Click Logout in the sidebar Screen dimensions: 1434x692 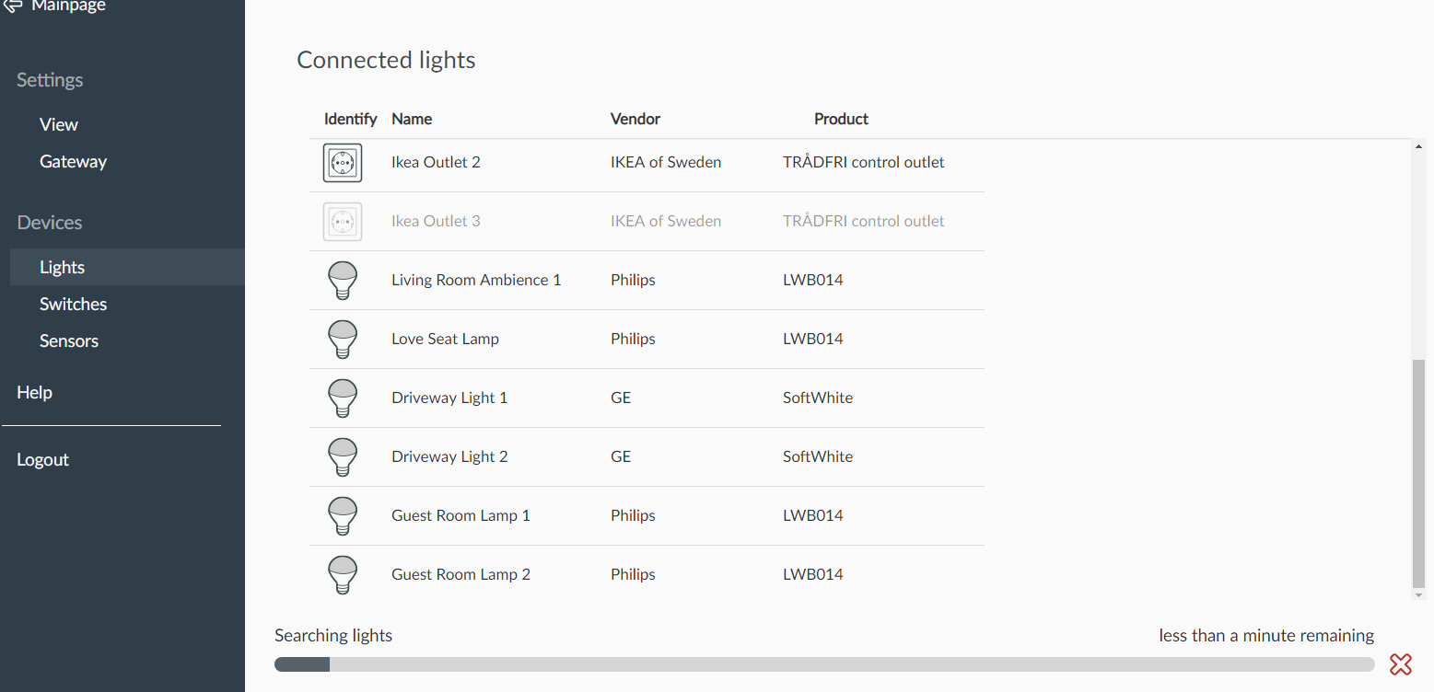coord(42,459)
